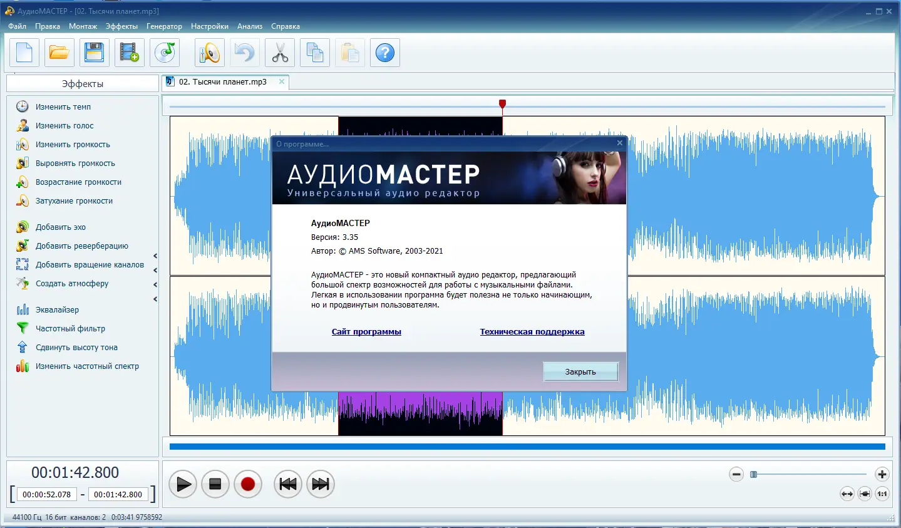
Task: Open the Эффекты menu
Action: pos(121,26)
